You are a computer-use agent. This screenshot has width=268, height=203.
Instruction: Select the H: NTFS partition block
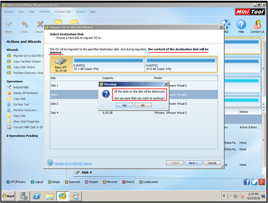click(181, 64)
